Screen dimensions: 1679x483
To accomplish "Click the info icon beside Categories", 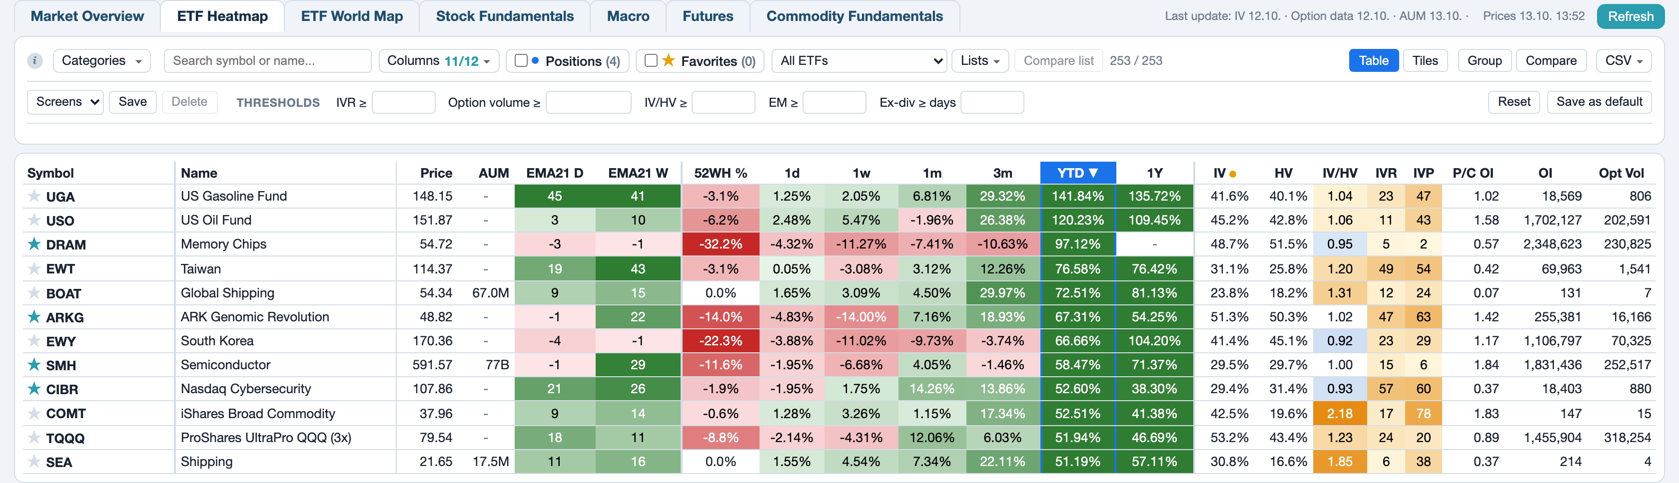I will pos(34,60).
